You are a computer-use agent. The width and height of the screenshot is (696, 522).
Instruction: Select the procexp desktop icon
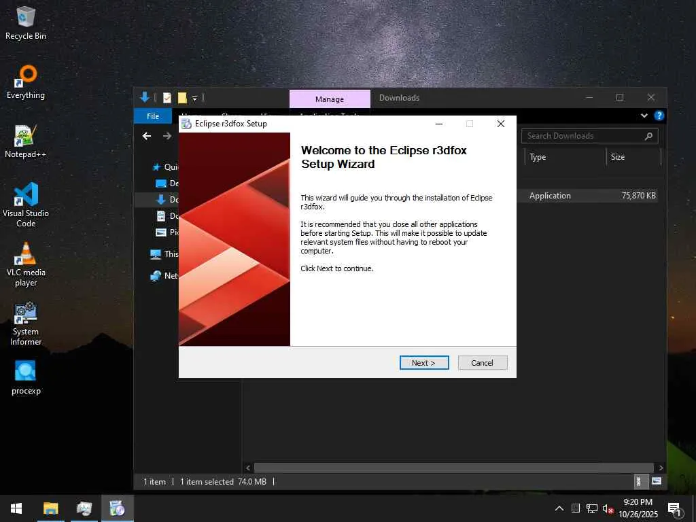(26, 378)
